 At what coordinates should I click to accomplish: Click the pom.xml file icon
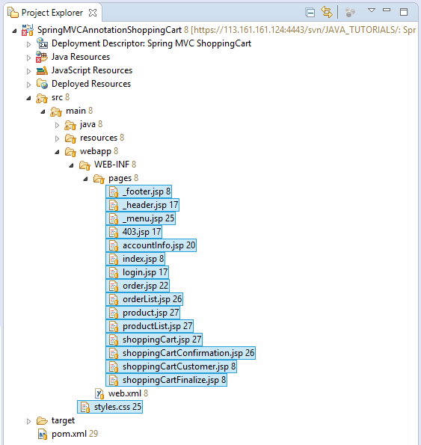click(43, 434)
